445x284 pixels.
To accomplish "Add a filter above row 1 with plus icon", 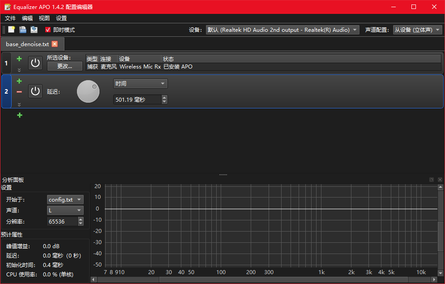I will 19,59.
